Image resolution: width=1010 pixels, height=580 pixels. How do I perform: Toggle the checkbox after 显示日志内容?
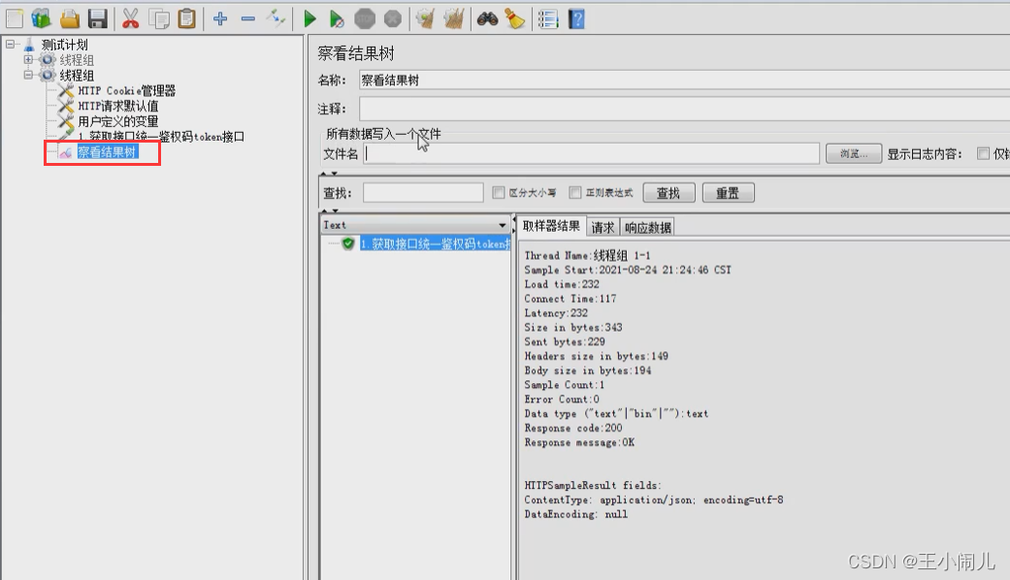(x=983, y=154)
